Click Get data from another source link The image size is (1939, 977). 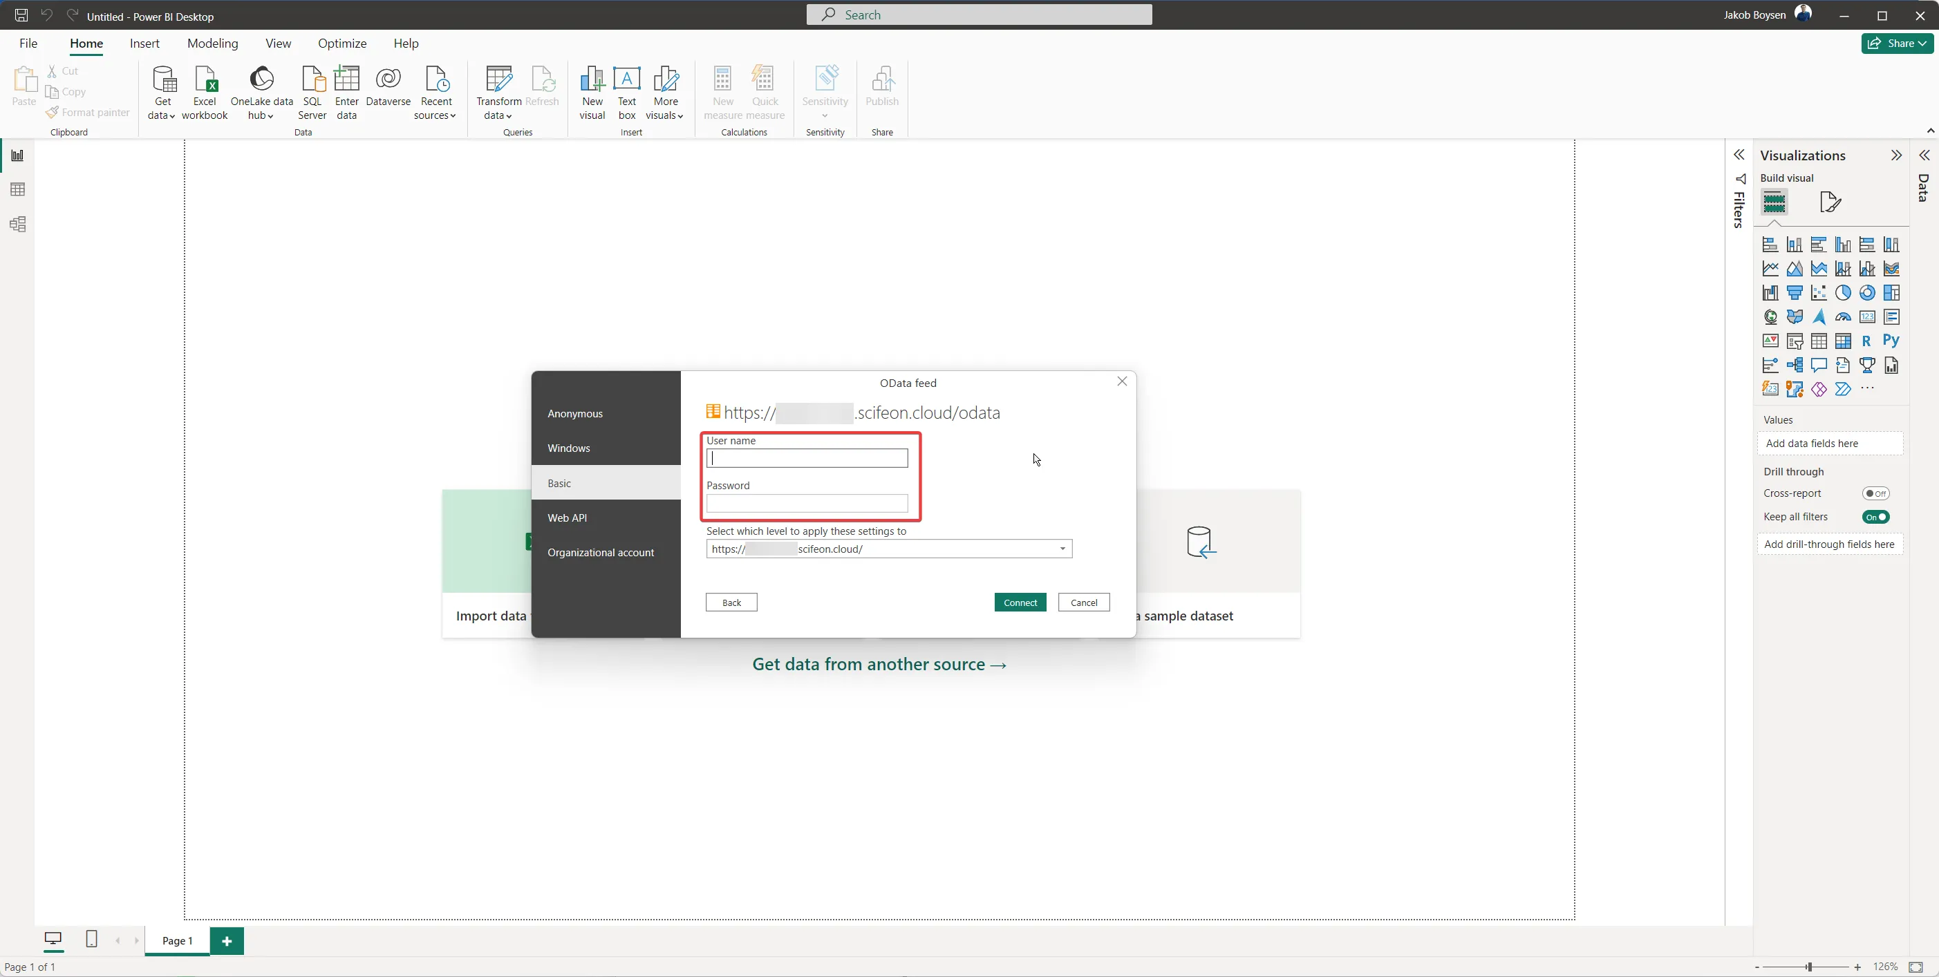pyautogui.click(x=879, y=664)
